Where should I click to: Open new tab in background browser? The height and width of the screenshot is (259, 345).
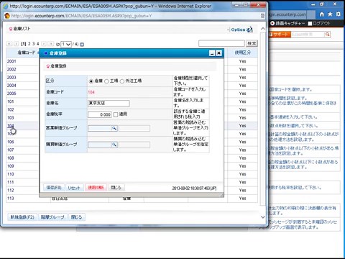[x=310, y=14]
